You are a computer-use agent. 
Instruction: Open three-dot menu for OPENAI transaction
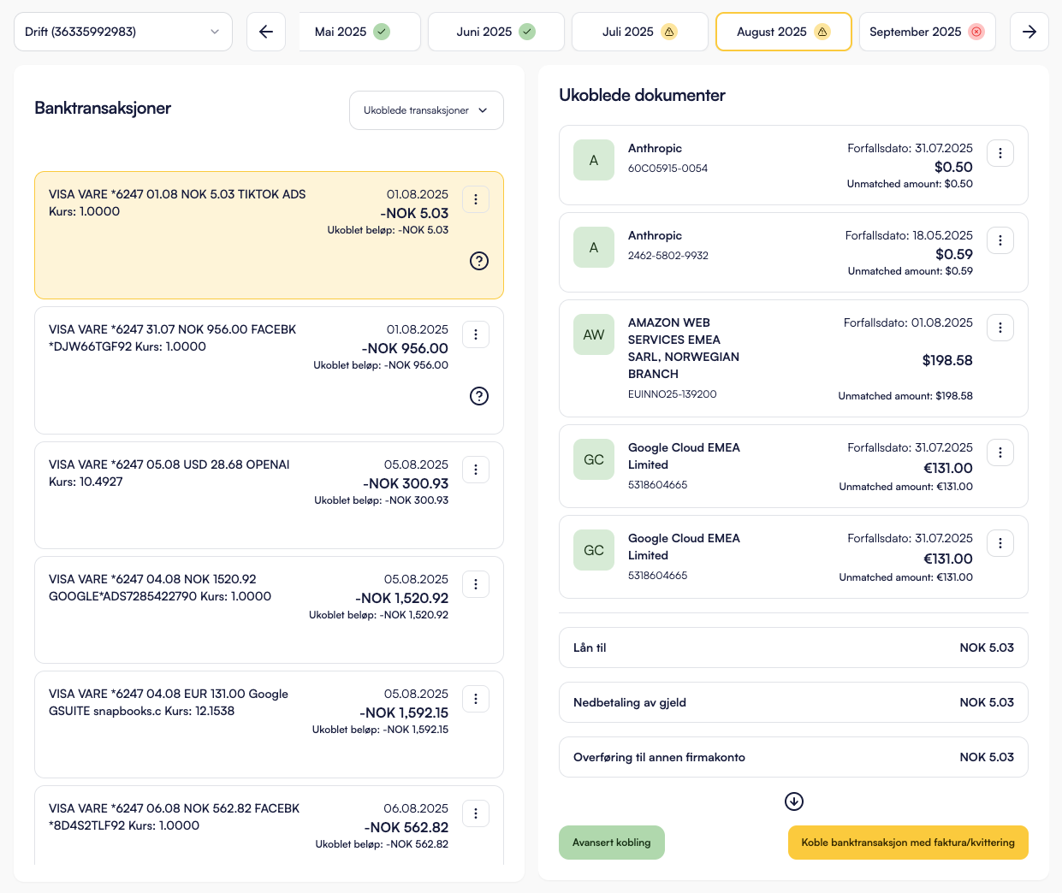coord(476,470)
